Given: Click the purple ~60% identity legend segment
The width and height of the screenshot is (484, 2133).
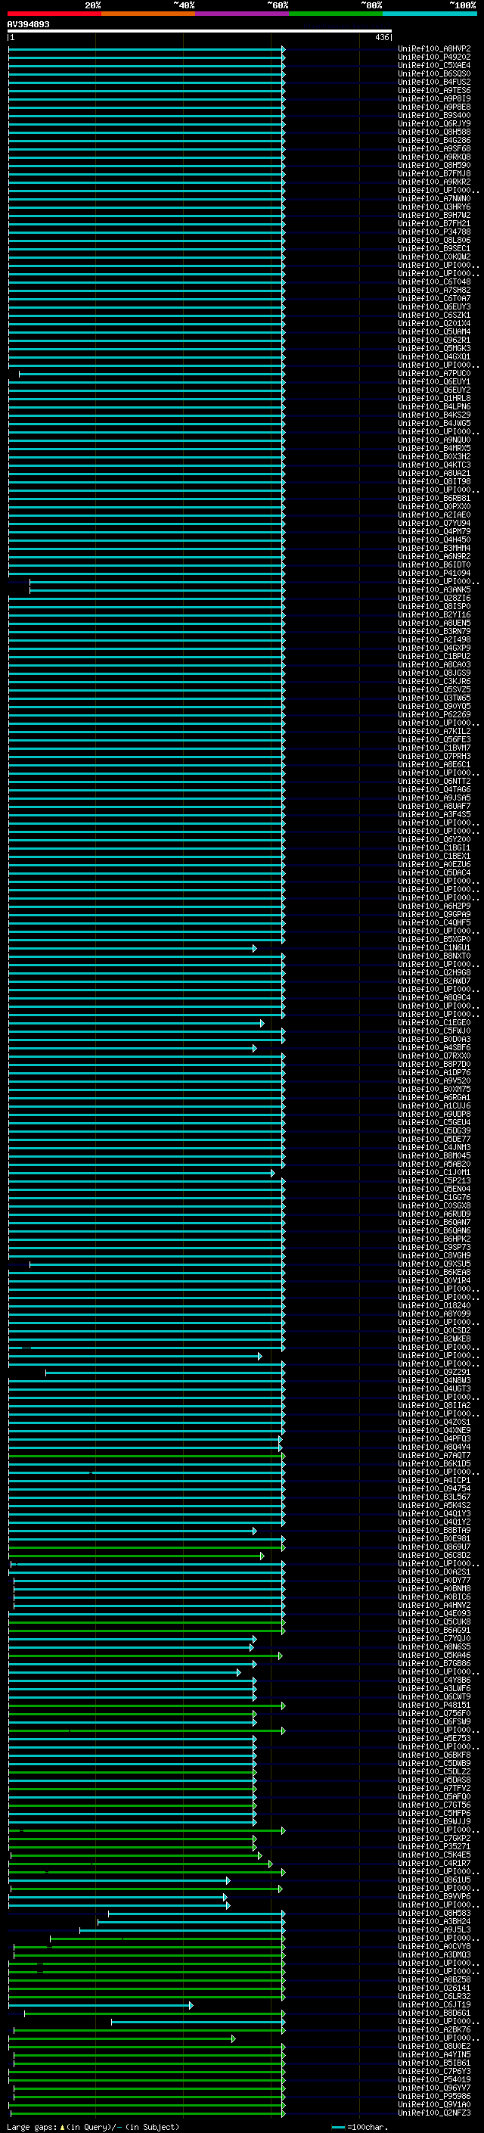Looking at the screenshot, I should point(241,14).
